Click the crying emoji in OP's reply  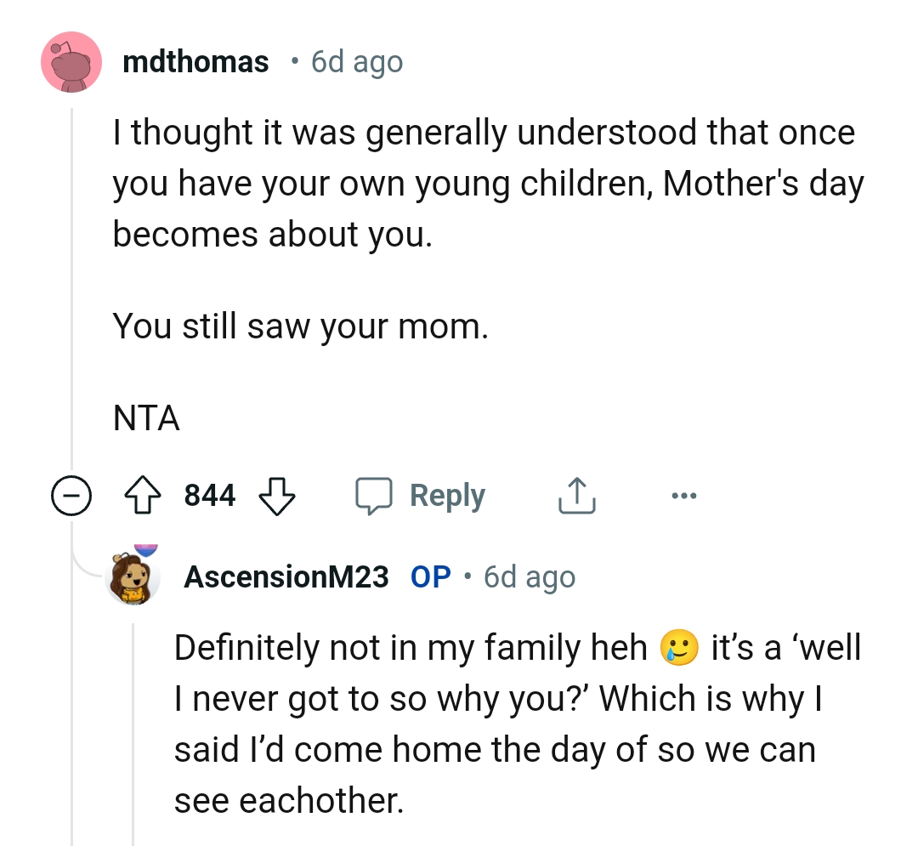(678, 647)
